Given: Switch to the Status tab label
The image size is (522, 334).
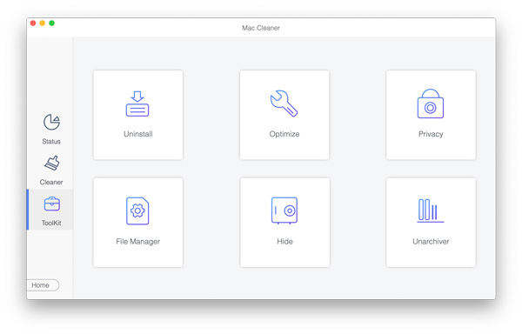Looking at the screenshot, I should tap(51, 142).
